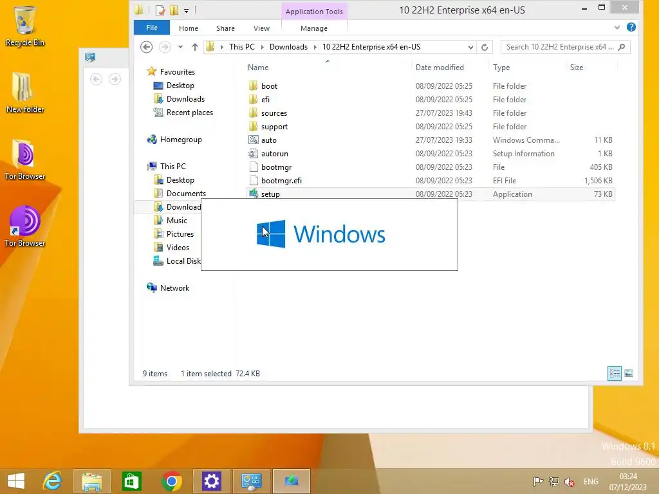659x494 pixels.
Task: Open the Explorer Help icon
Action: [631, 27]
